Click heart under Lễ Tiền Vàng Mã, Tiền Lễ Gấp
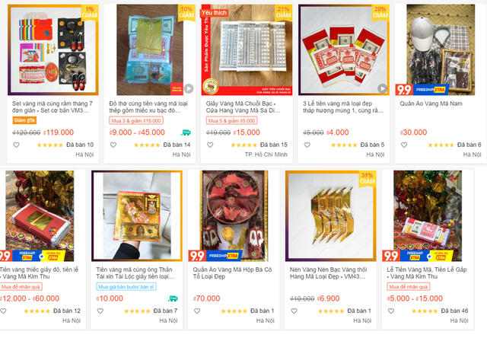This screenshot has height=338, width=487. point(390,311)
